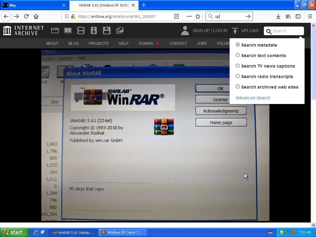Viewport: 316px width, 237px height.
Task: Open the DONATE menu item
Action: 149,43
